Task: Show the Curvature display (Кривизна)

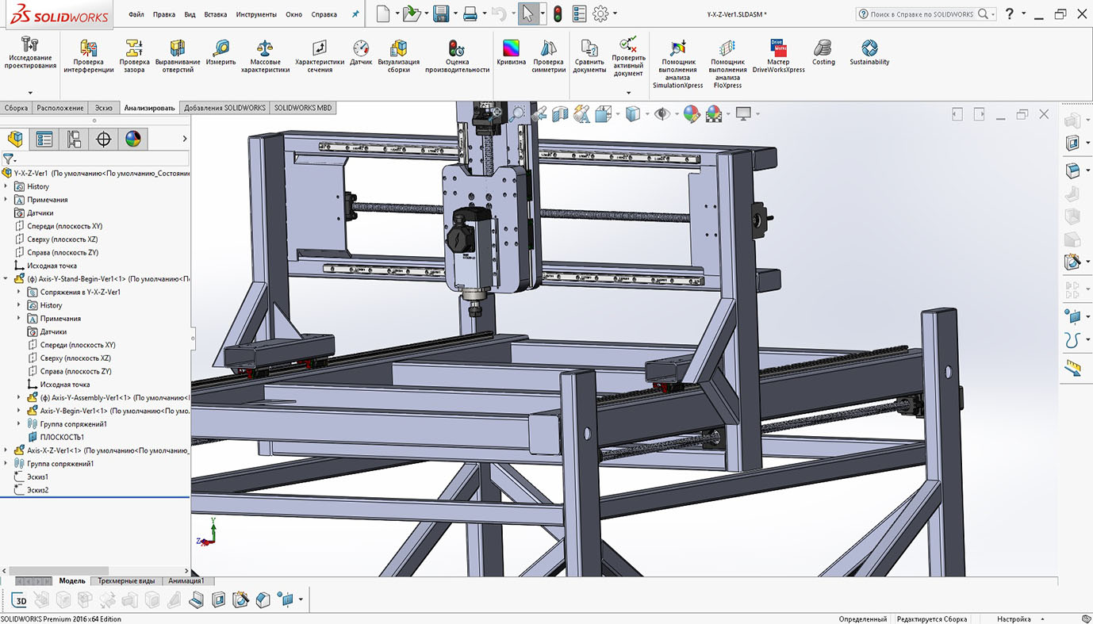Action: pyautogui.click(x=511, y=52)
